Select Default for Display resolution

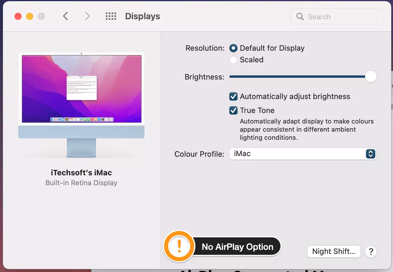coord(233,48)
